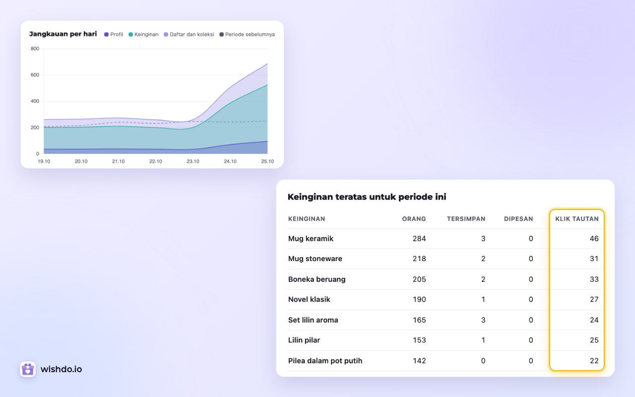The image size is (635, 397).
Task: Click the 218 people count for Mug stoneware
Action: (419, 259)
